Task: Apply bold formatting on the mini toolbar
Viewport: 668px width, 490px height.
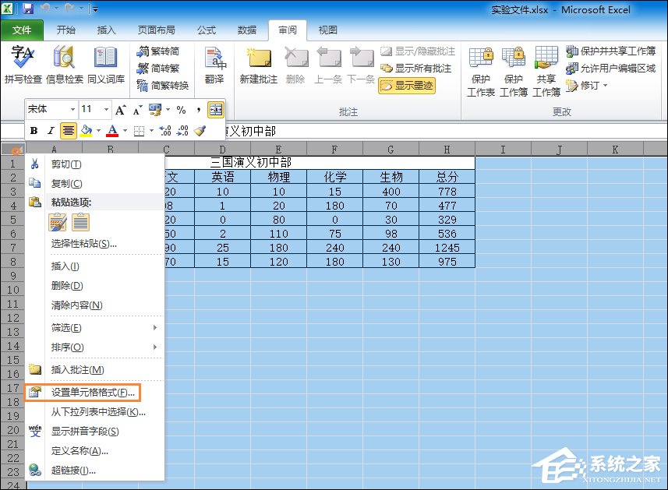Action: click(33, 130)
